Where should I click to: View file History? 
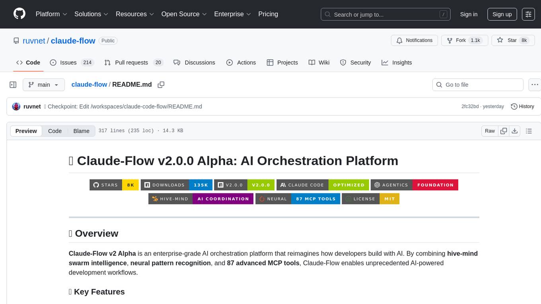(522, 107)
